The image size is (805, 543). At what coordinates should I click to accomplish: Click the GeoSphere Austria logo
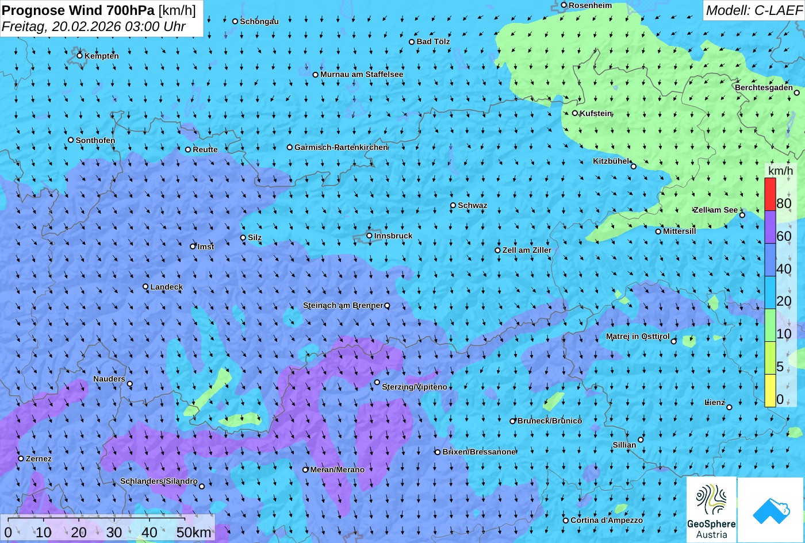pos(711,510)
